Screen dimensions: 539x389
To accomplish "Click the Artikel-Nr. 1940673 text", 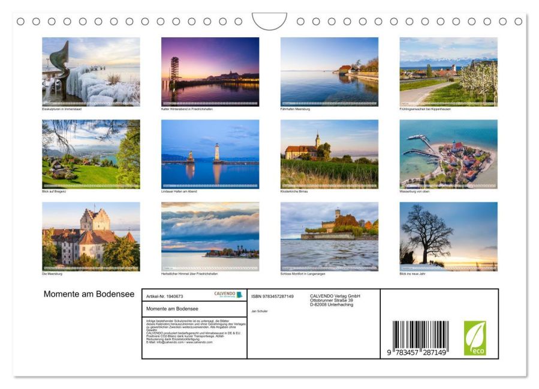I will (x=165, y=297).
